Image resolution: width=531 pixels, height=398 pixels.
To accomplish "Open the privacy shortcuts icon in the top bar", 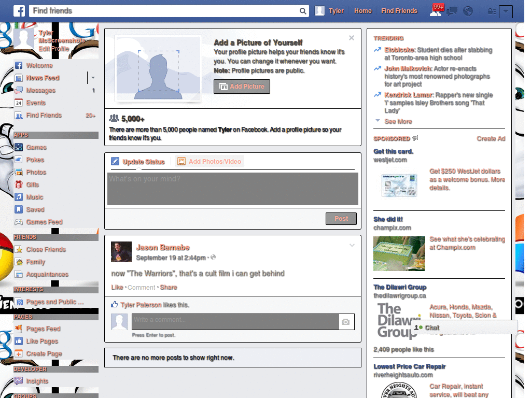I will [492, 10].
